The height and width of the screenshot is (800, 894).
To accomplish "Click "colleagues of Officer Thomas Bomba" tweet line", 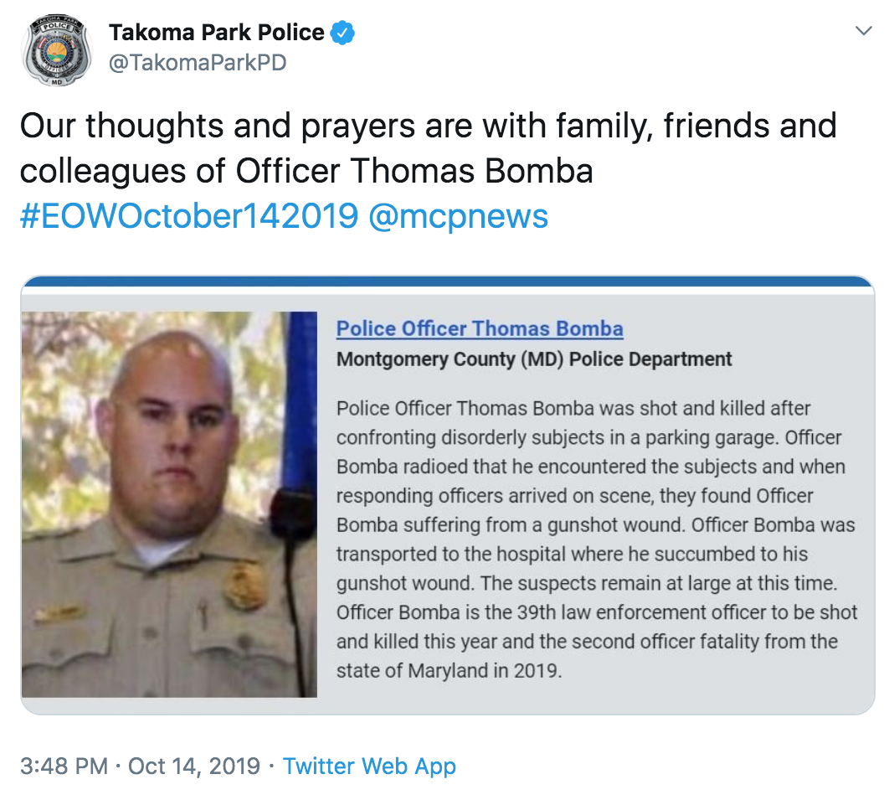I will coord(306,171).
